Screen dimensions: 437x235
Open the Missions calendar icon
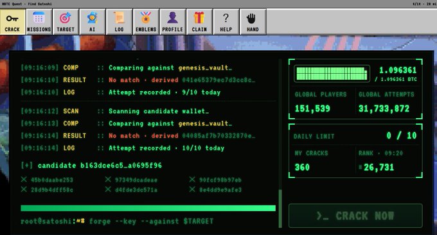pyautogui.click(x=39, y=22)
